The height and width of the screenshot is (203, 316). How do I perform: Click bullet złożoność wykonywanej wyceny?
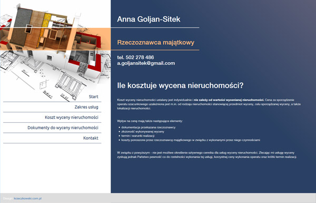pos(143,132)
